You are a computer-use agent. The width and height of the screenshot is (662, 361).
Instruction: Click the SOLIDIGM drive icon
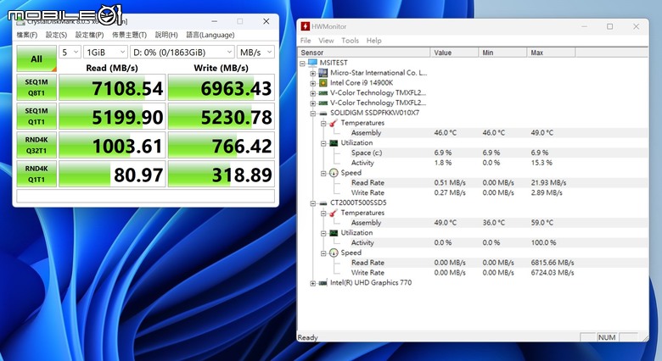tap(323, 113)
